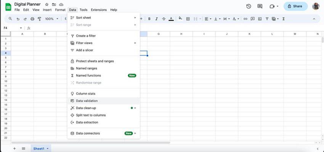324x152 pixels.
Task: Add a new sheet
Action: (14, 149)
